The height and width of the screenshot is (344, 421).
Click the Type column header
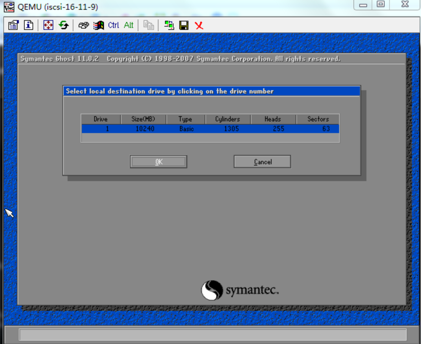(185, 119)
